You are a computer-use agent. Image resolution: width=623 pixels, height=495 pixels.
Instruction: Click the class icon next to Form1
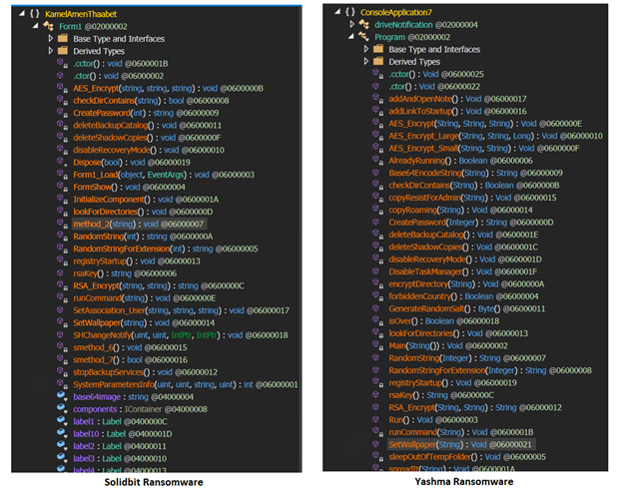pyautogui.click(x=50, y=24)
